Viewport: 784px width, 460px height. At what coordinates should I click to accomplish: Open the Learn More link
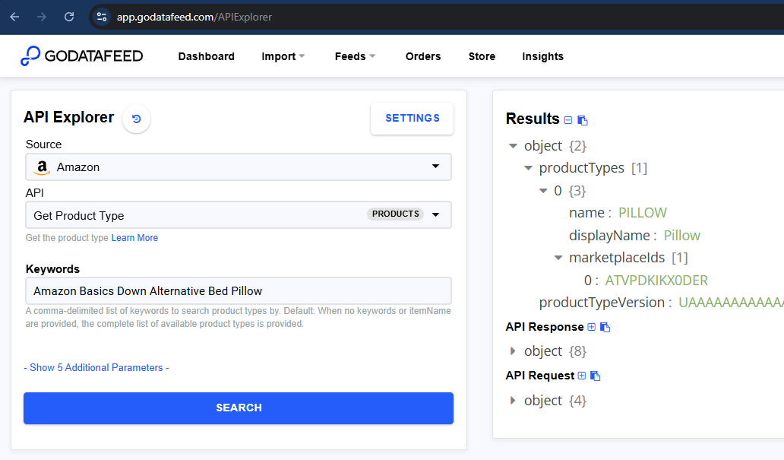pyautogui.click(x=134, y=238)
